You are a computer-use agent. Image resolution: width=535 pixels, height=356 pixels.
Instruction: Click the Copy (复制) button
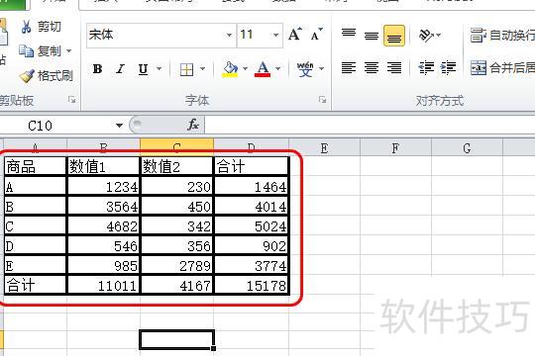coord(41,51)
